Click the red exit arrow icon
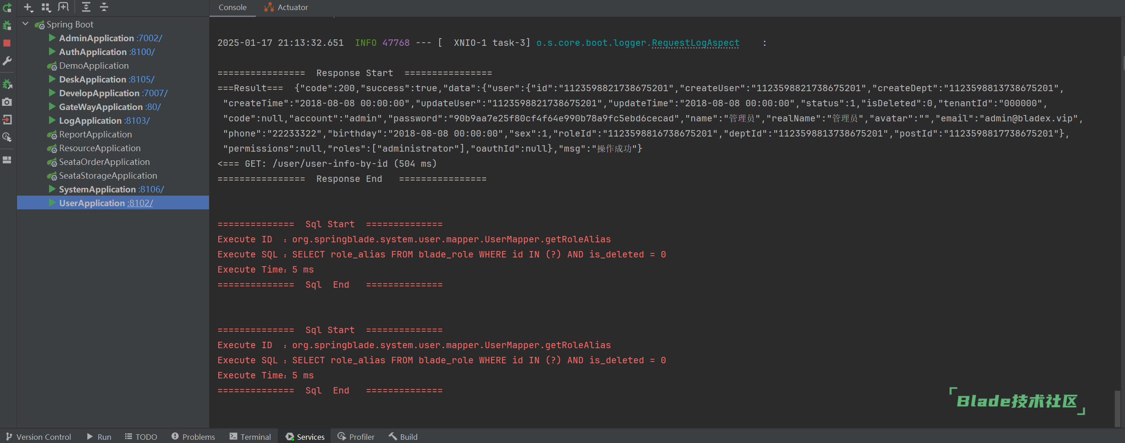1125x443 pixels. point(7,120)
